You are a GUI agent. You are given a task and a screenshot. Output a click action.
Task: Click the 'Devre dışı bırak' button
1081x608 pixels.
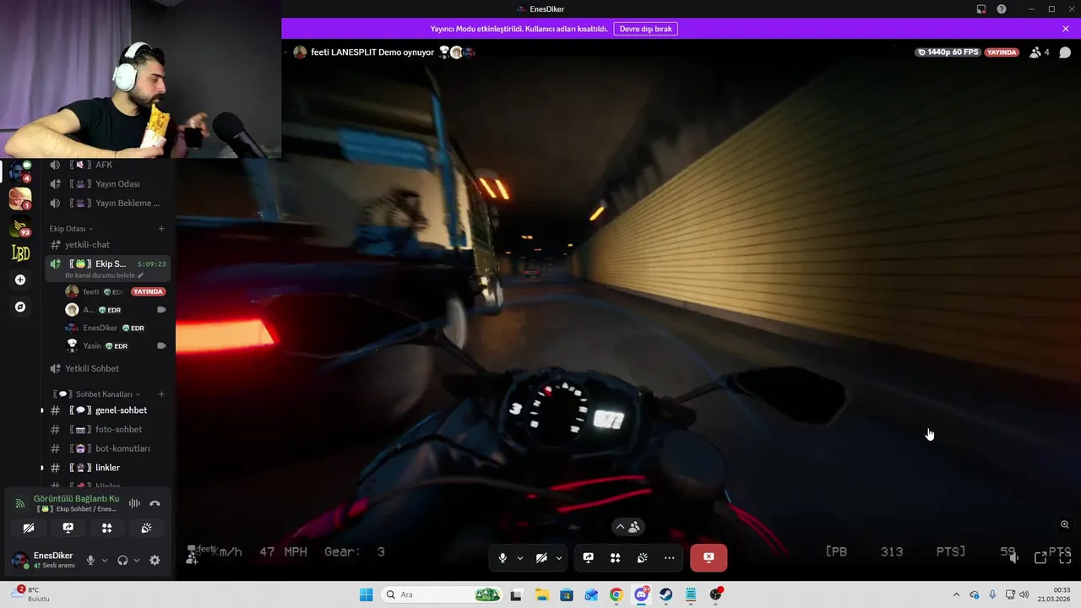pyautogui.click(x=646, y=29)
